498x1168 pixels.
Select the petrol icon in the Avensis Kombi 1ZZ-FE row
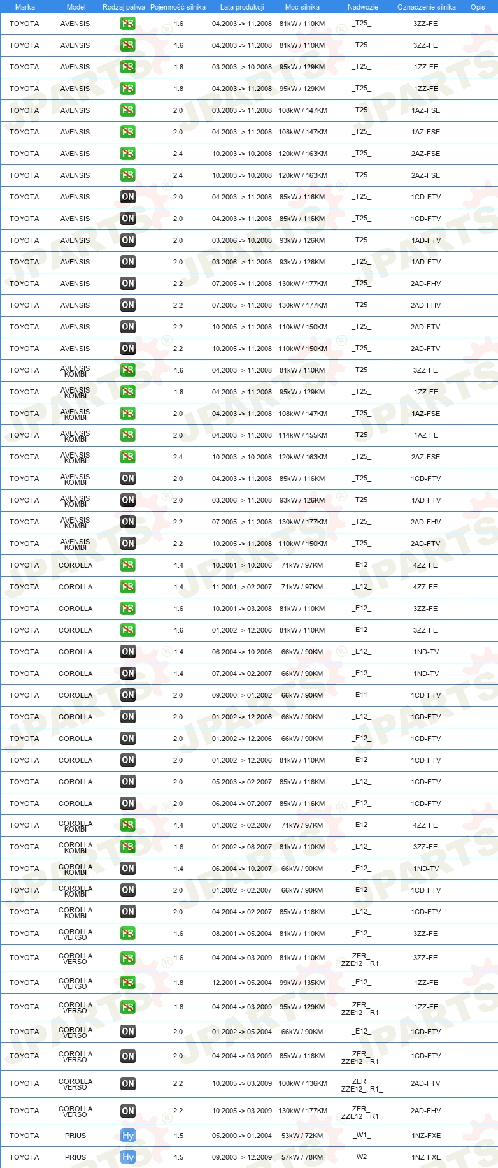click(x=128, y=392)
